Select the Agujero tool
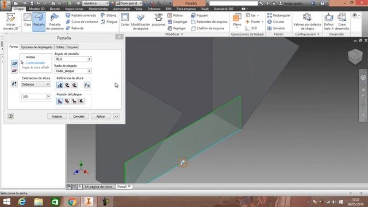The image size is (368, 207). pos(200,16)
